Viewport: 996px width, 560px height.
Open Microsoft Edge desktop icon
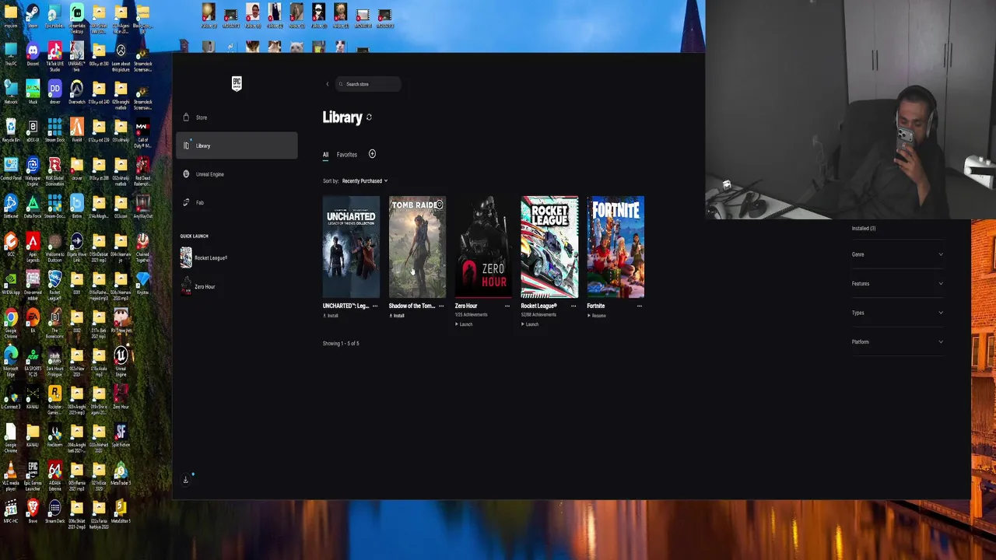pyautogui.click(x=11, y=361)
